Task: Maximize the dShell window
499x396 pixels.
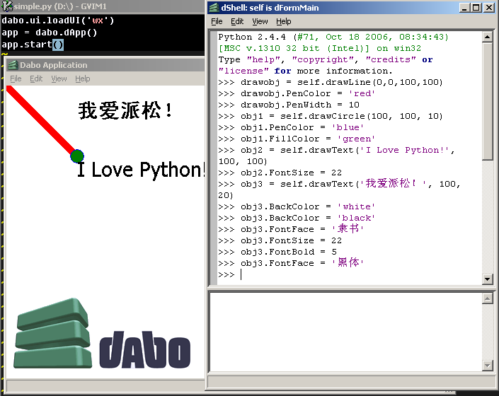Action: [476, 8]
